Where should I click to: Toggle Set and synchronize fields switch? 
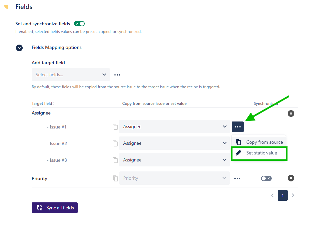(x=79, y=24)
